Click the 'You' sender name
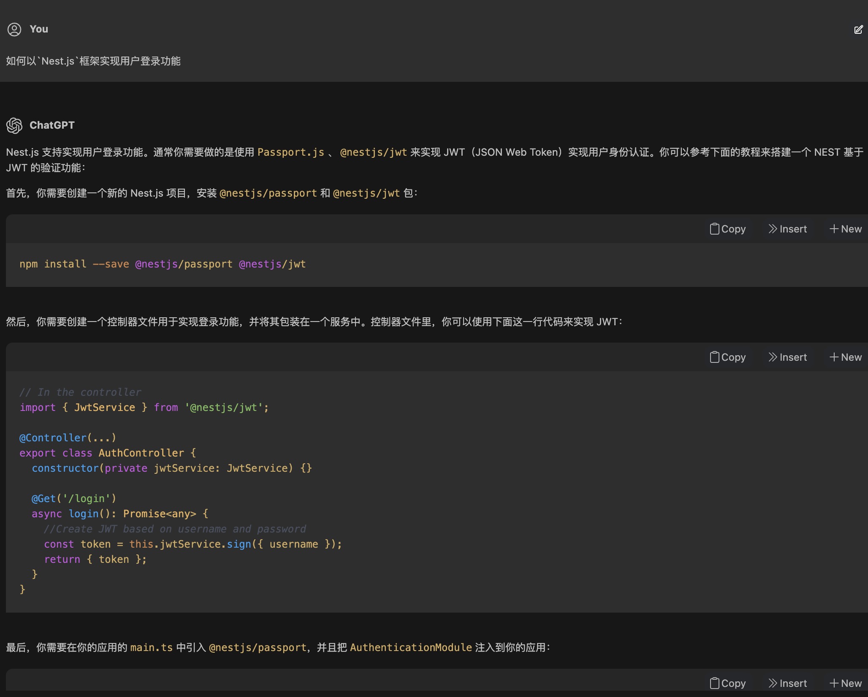The image size is (868, 697). click(x=39, y=29)
